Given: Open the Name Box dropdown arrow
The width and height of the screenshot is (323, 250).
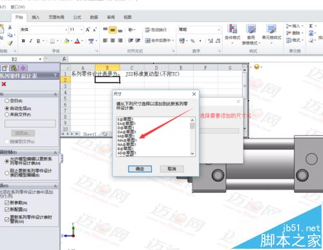Looking at the screenshot, I should [40, 59].
